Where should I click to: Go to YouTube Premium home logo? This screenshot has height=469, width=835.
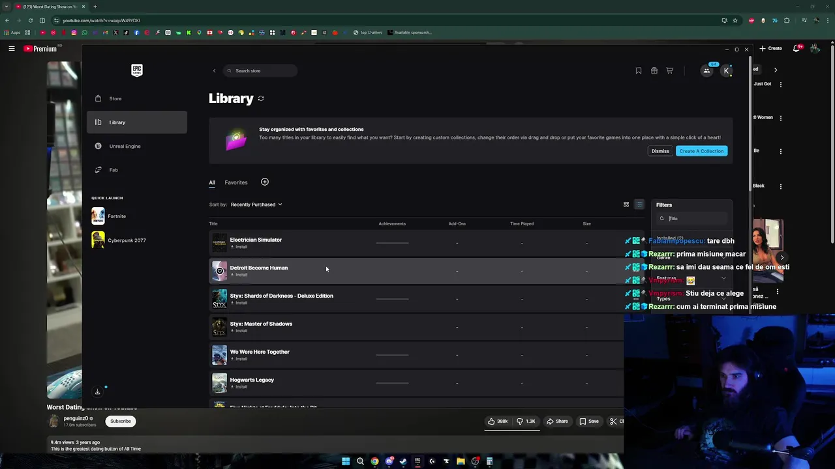(41, 48)
